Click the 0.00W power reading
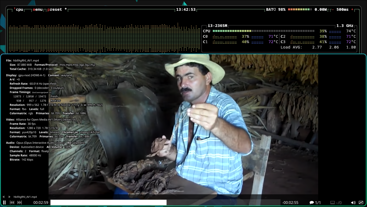367x207 pixels. (321, 9)
